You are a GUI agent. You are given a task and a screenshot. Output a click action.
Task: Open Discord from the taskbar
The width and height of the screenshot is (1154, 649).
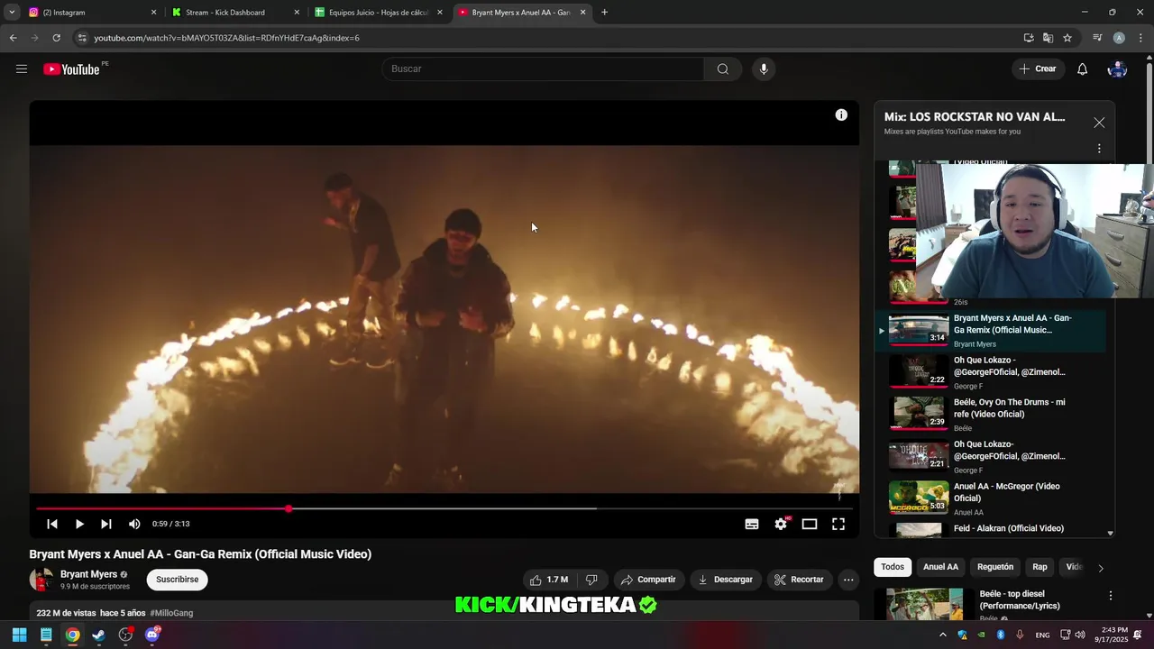pos(152,635)
